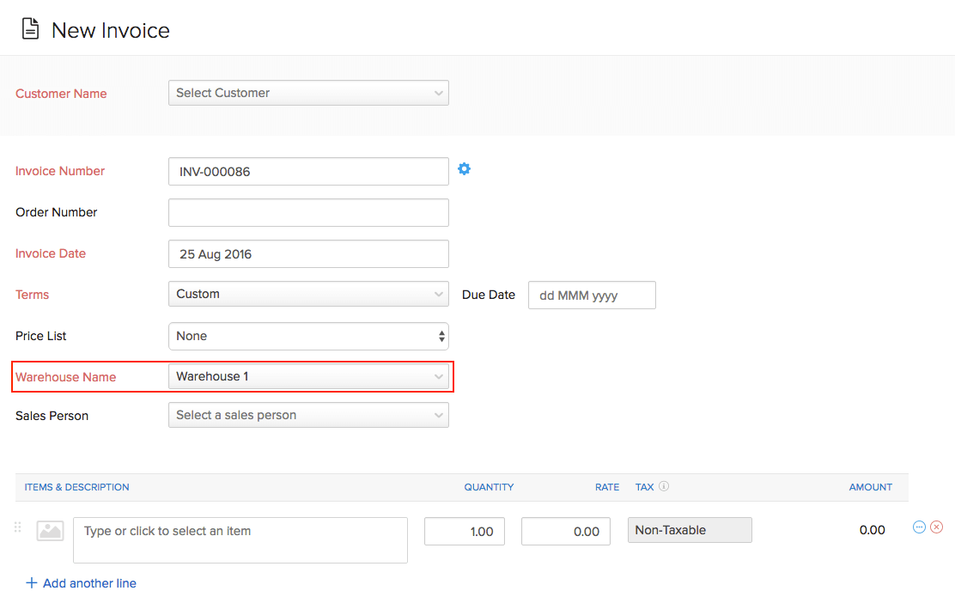Click the Order Number label

point(56,213)
